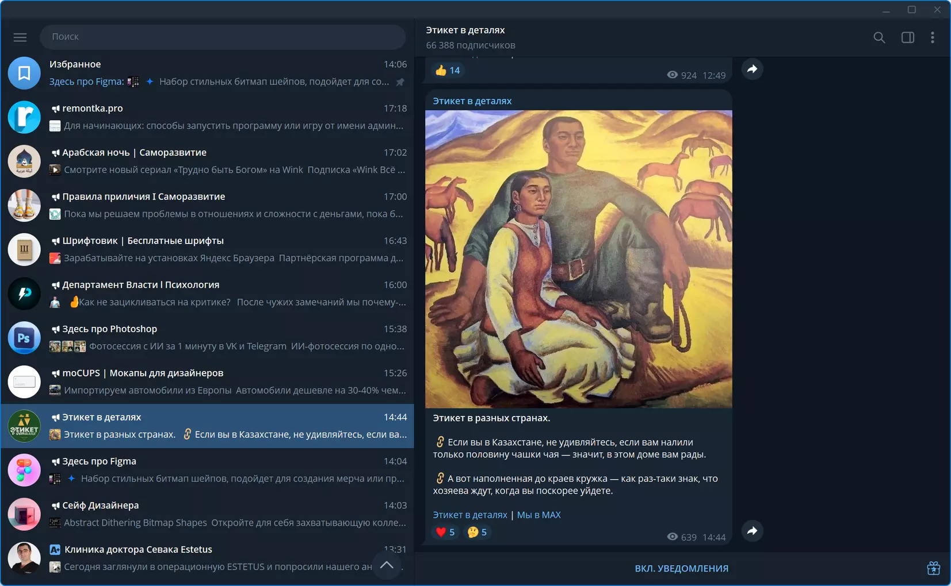The height and width of the screenshot is (586, 951).
Task: Maximize the Telegram window
Action: click(x=912, y=10)
